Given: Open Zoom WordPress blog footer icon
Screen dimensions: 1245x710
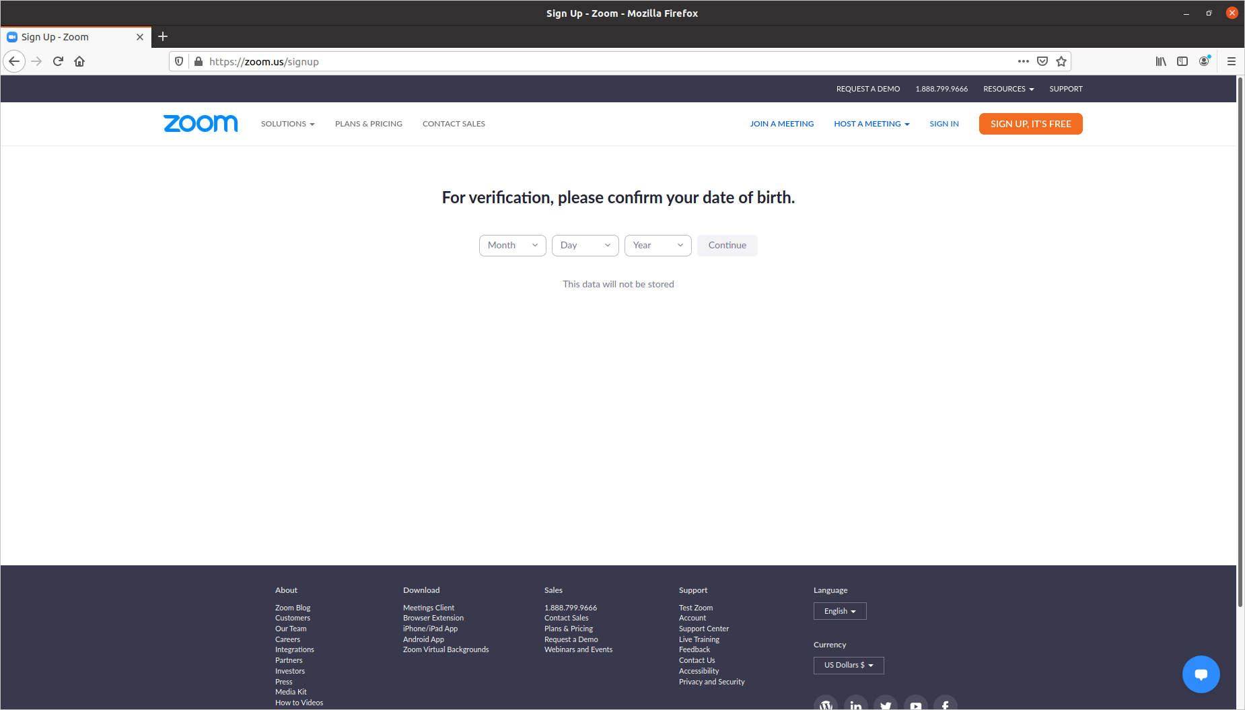Looking at the screenshot, I should [826, 703].
